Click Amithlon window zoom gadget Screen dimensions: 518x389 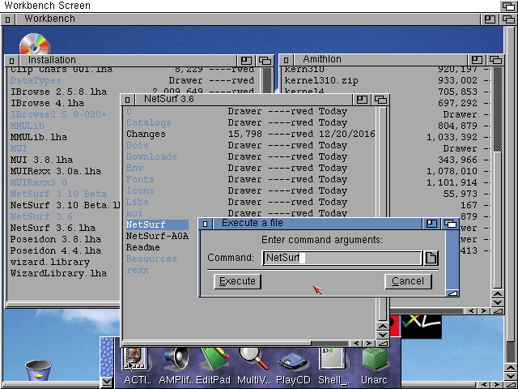coord(477,60)
